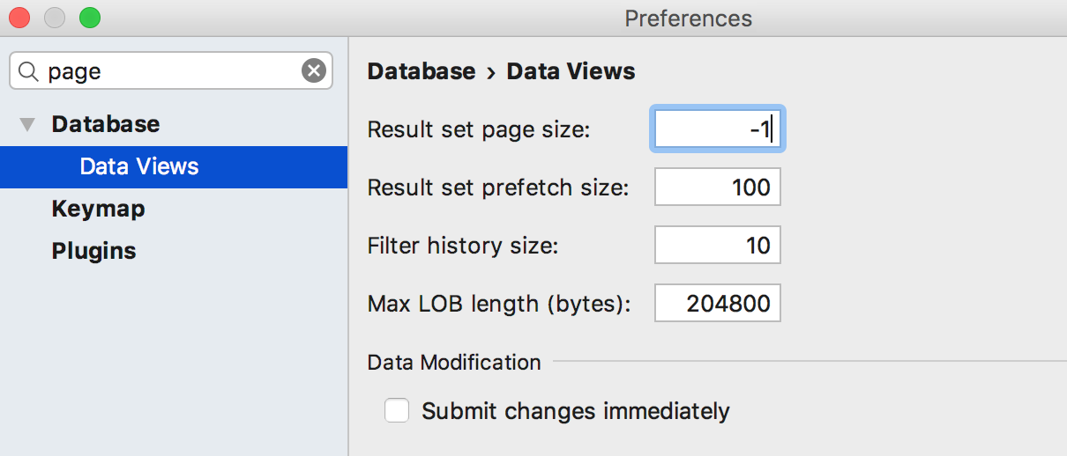Click the search magnifier icon
Viewport: 1067px width, 456px height.
28,71
